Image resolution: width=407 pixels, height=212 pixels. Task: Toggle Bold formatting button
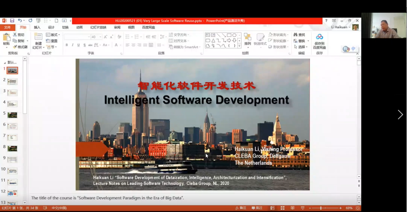point(67,45)
